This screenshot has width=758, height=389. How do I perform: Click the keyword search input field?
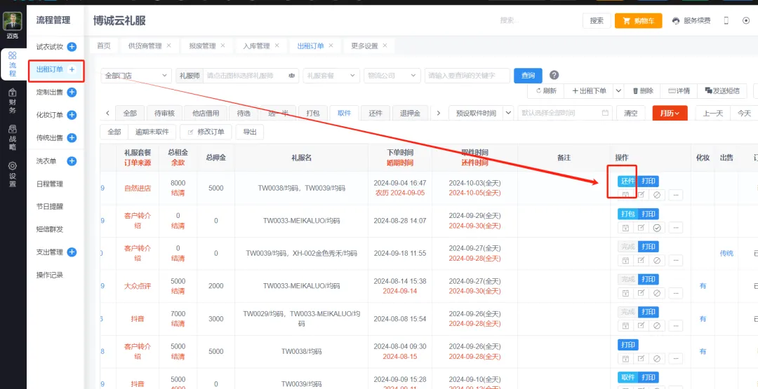(467, 76)
